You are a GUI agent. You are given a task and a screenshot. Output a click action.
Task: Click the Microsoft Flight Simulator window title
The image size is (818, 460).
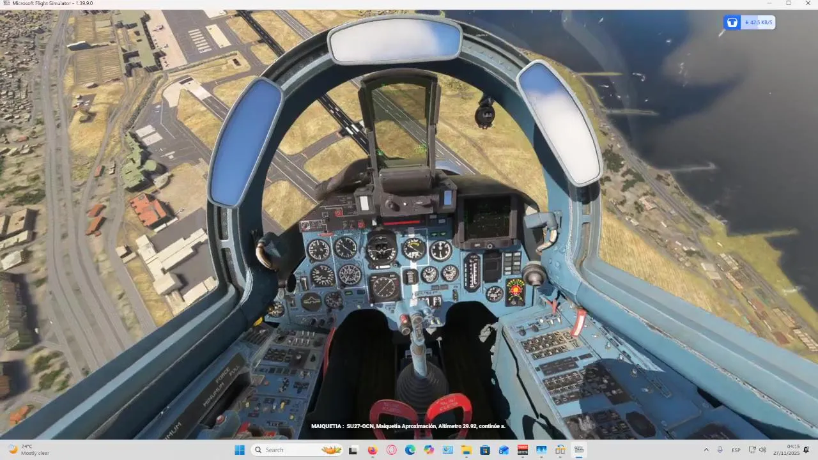click(x=52, y=3)
